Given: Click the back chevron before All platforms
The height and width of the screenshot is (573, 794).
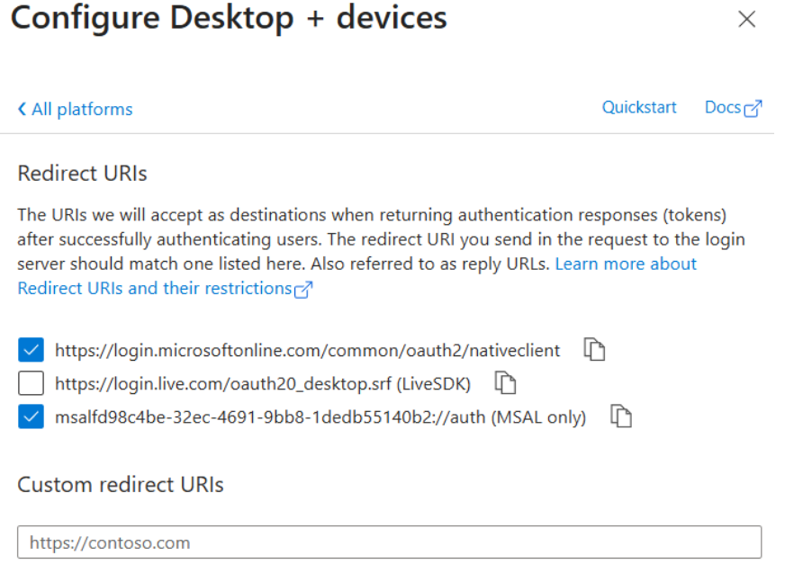Looking at the screenshot, I should click(x=22, y=110).
